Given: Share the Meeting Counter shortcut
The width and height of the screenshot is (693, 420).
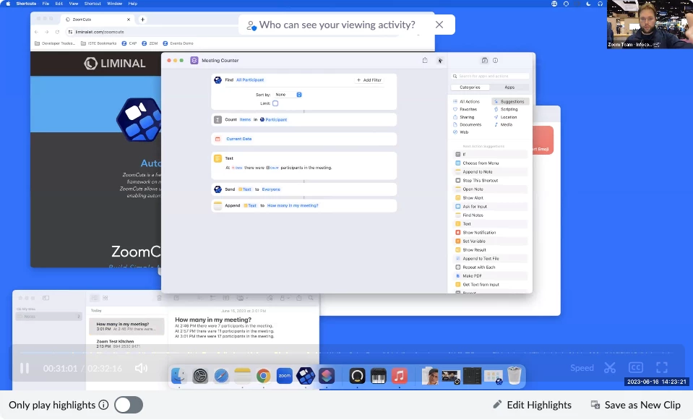Looking at the screenshot, I should pyautogui.click(x=425, y=60).
